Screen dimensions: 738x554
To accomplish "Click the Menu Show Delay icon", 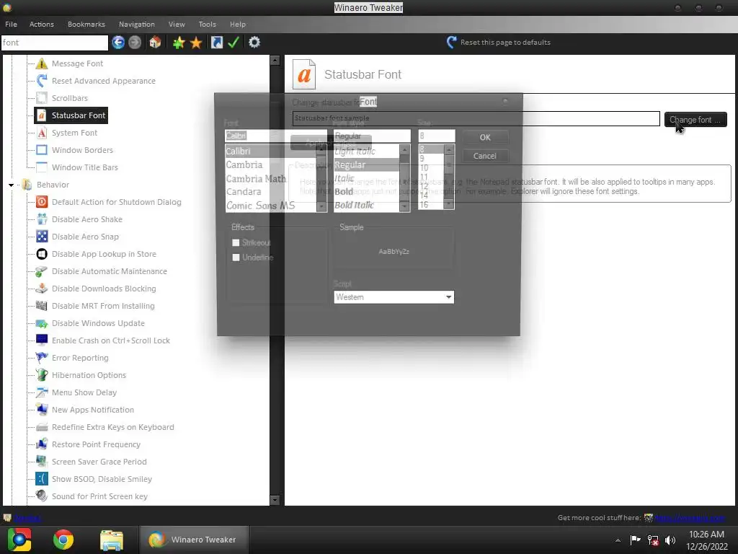I will point(42,392).
